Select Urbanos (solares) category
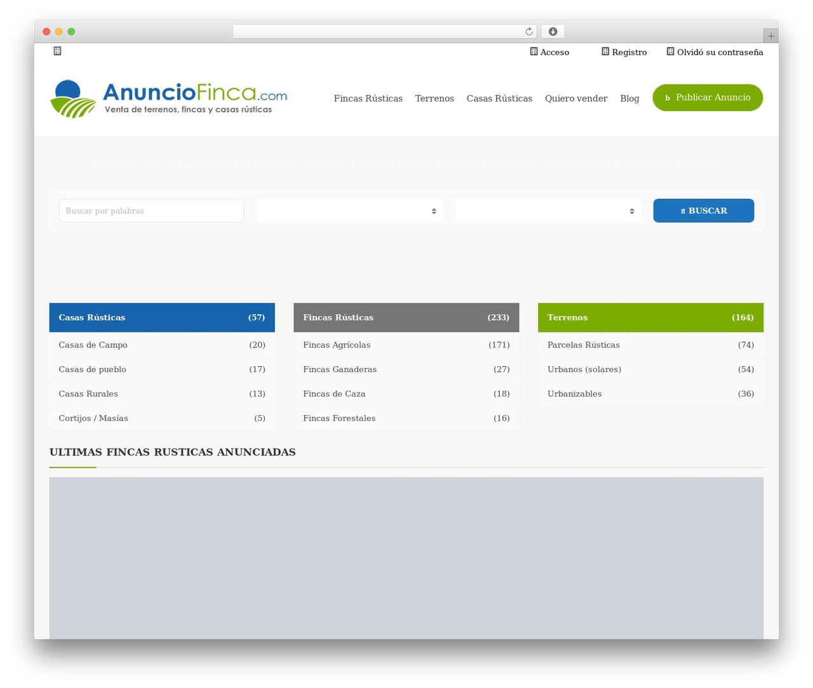Viewport: 813px width, 688px height. [650, 369]
